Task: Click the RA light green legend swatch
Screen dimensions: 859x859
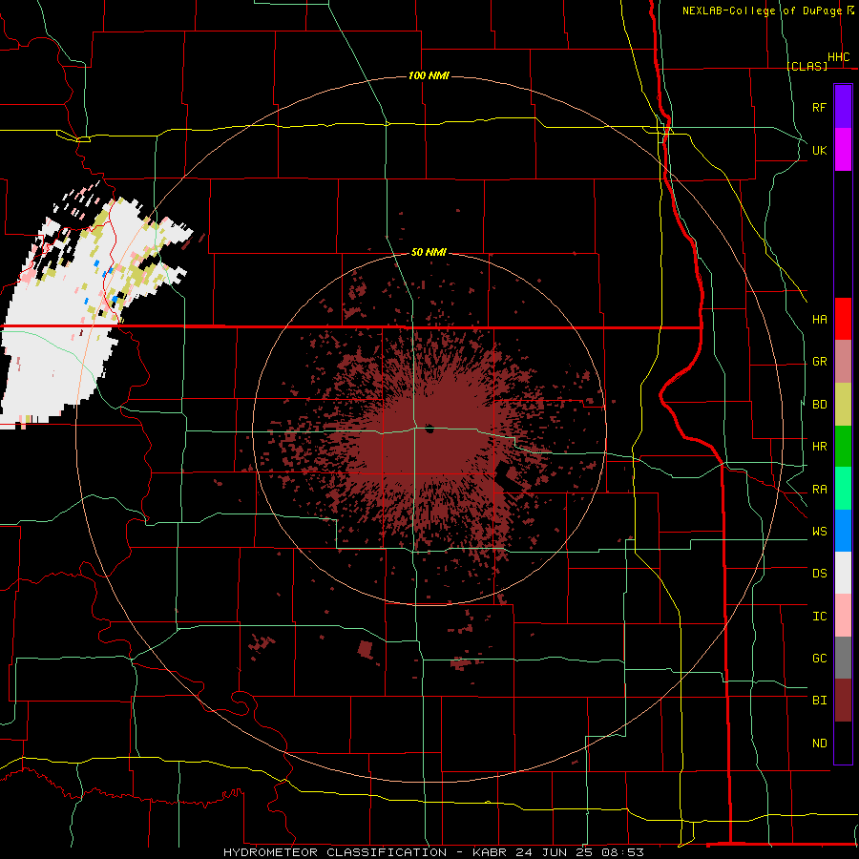Action: point(843,489)
